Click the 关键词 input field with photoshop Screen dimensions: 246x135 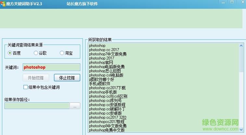coord(51,67)
